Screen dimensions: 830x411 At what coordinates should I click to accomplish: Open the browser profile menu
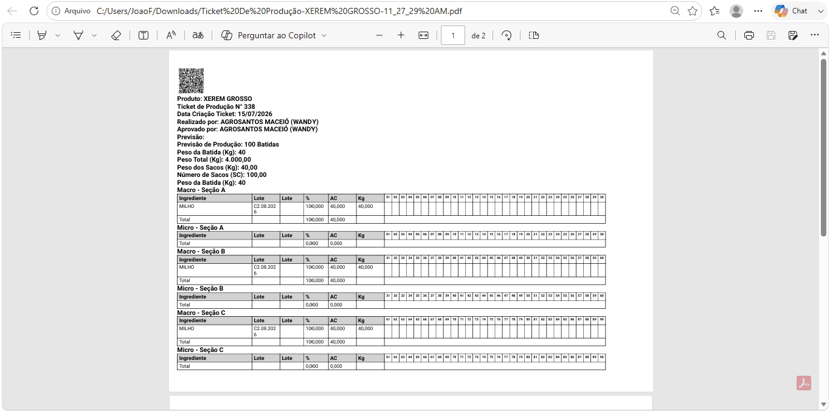pyautogui.click(x=736, y=11)
